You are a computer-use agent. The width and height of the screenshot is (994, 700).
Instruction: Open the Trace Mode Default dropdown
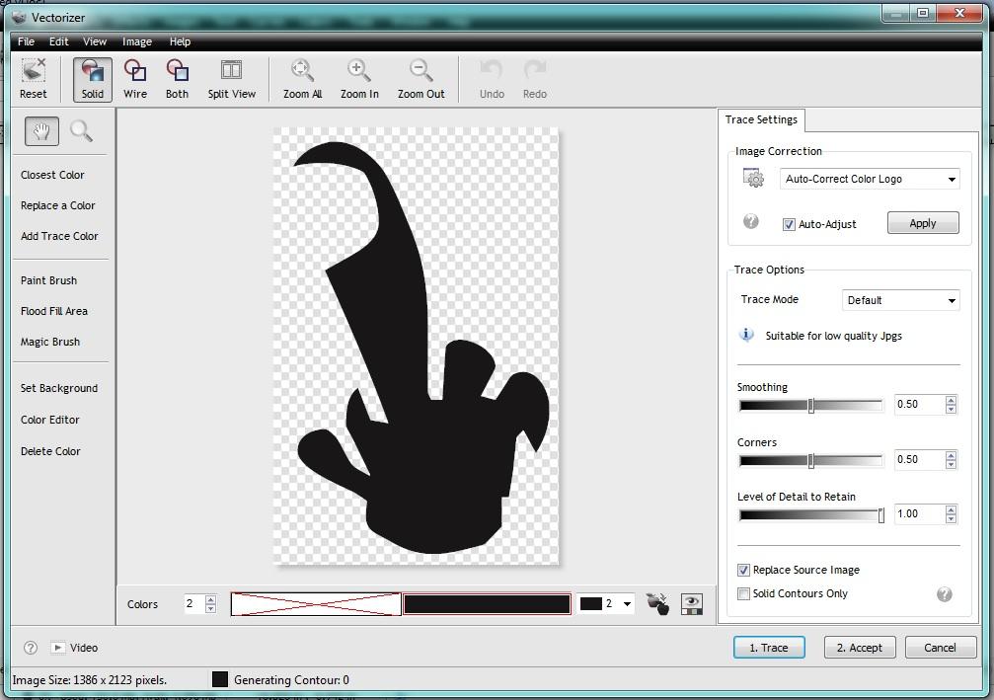tap(901, 300)
